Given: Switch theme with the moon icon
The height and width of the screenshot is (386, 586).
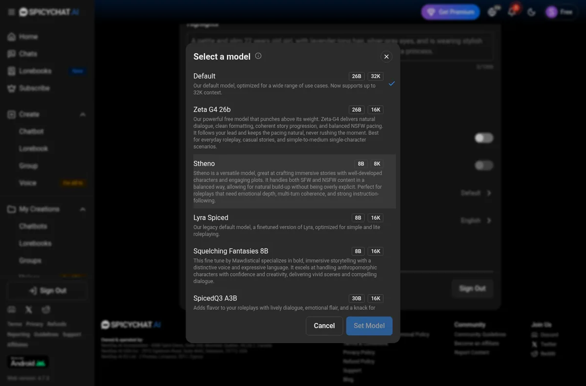Looking at the screenshot, I should tap(532, 12).
